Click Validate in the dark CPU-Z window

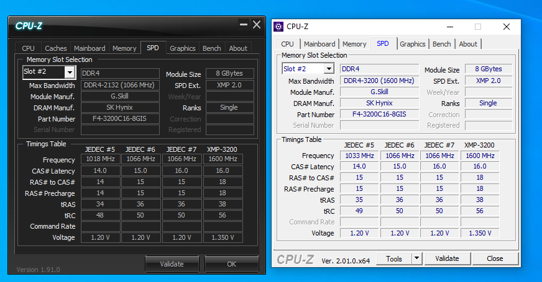172,264
